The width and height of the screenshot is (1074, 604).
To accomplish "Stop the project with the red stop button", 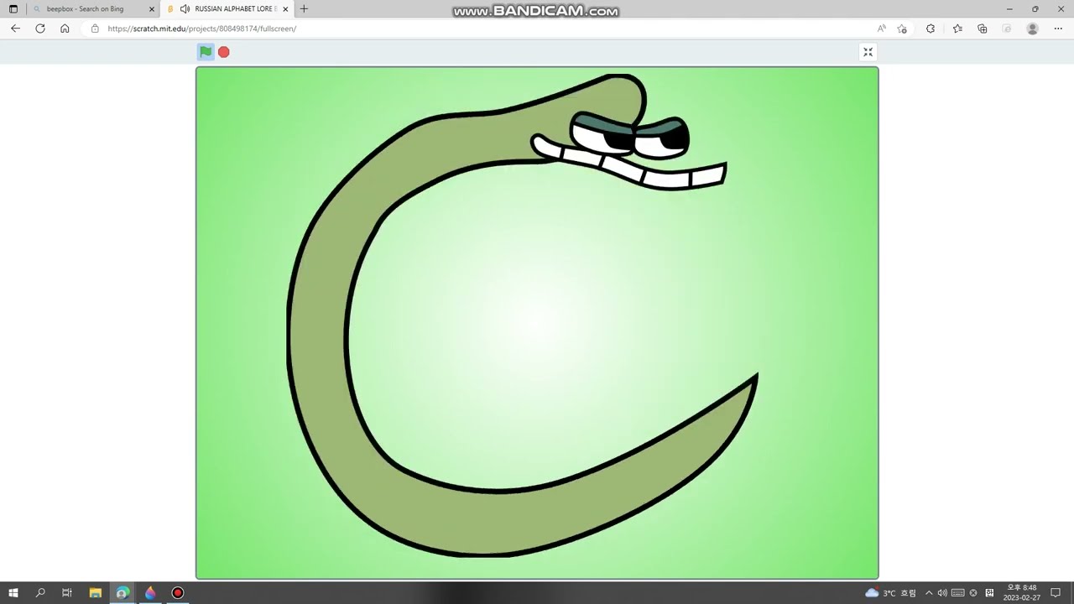I will point(224,52).
